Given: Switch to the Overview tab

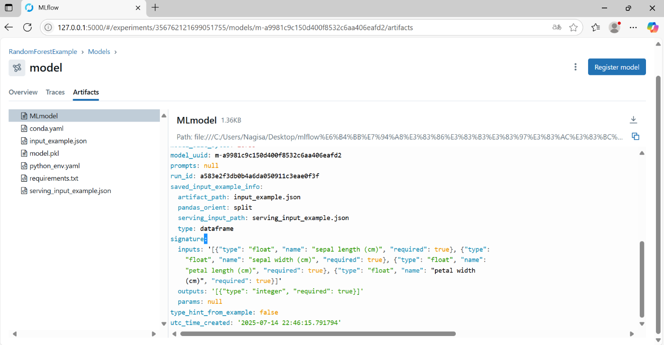Looking at the screenshot, I should [23, 92].
